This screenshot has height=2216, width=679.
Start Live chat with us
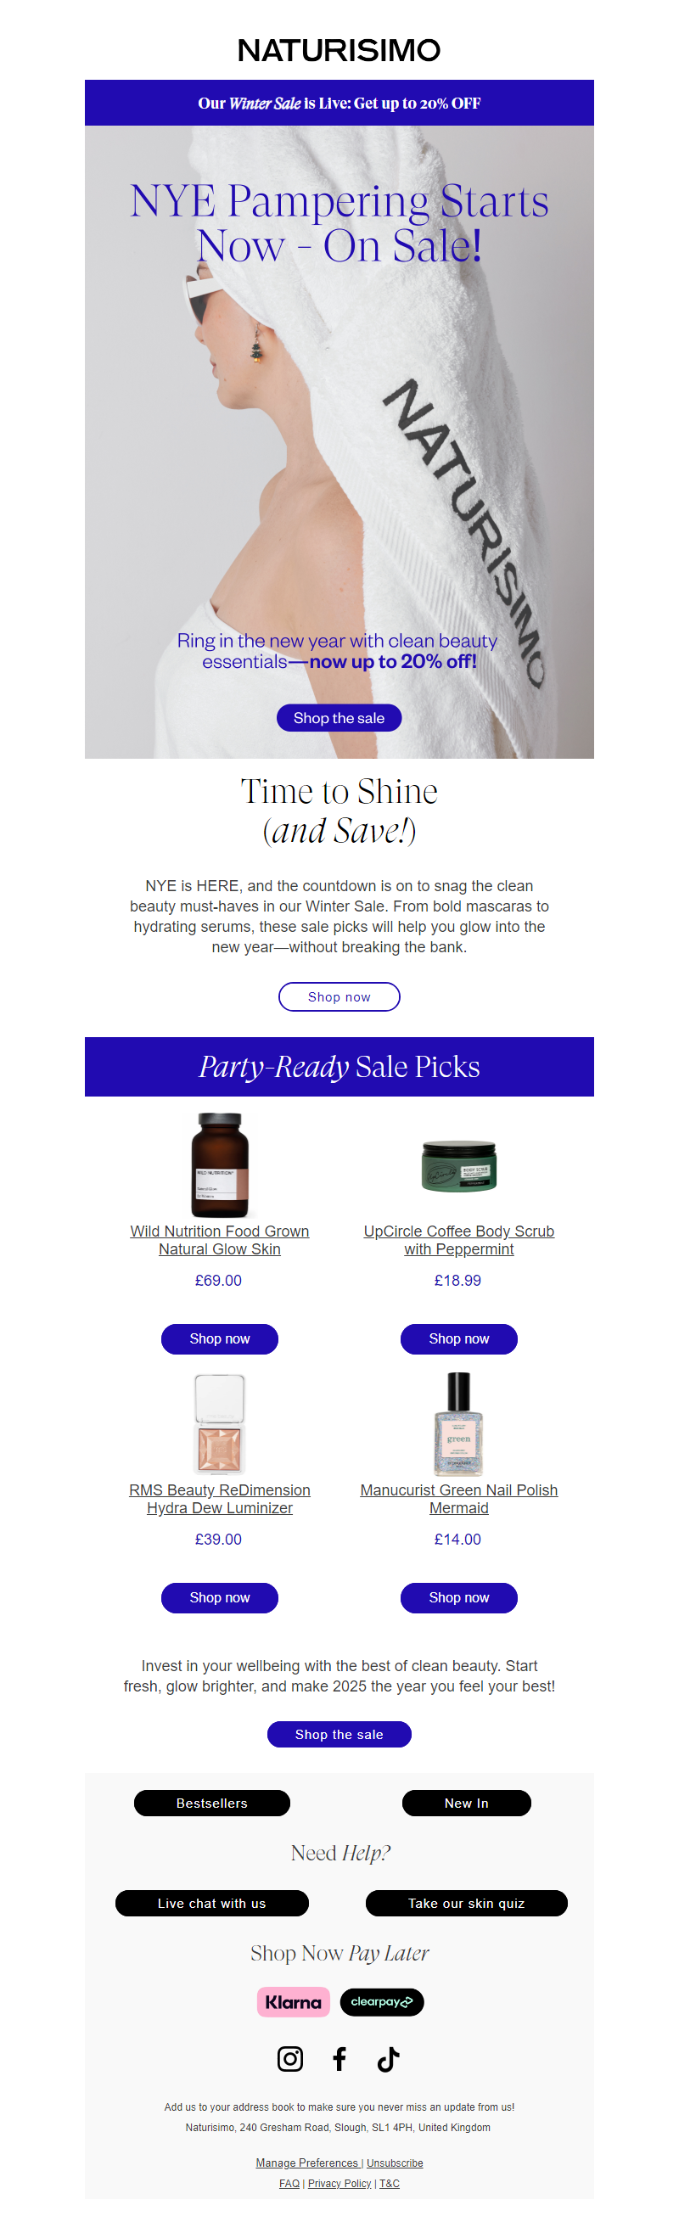pos(211,1903)
